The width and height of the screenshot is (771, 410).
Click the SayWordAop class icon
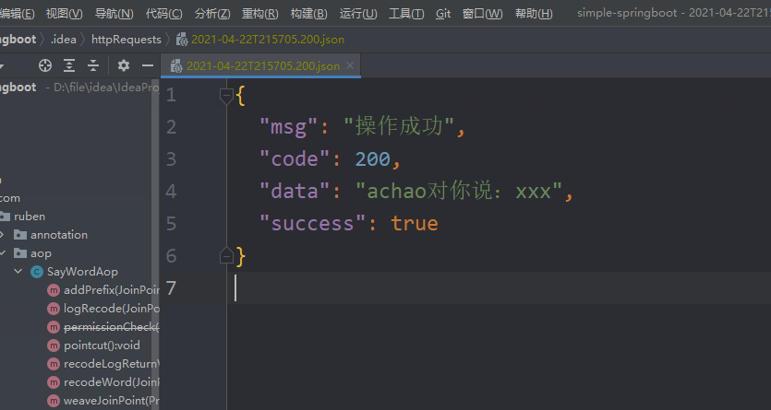[37, 272]
